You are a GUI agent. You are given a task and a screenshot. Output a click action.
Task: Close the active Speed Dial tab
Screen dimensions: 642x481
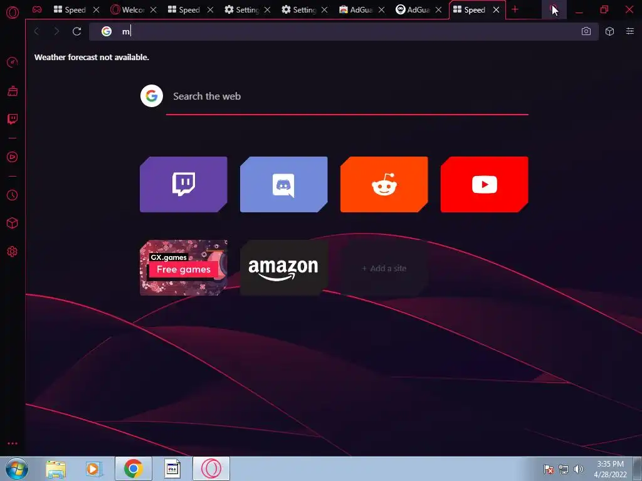pos(497,10)
